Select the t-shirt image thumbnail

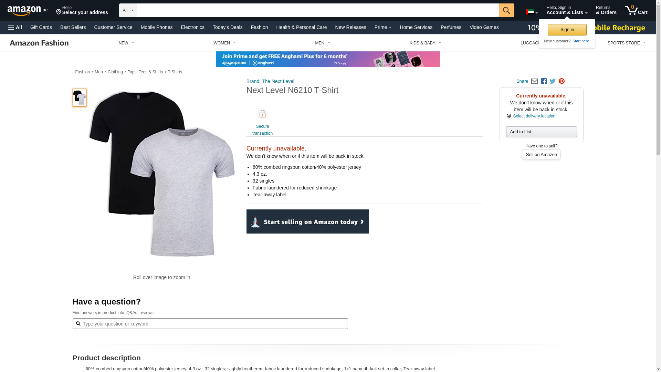[80, 98]
